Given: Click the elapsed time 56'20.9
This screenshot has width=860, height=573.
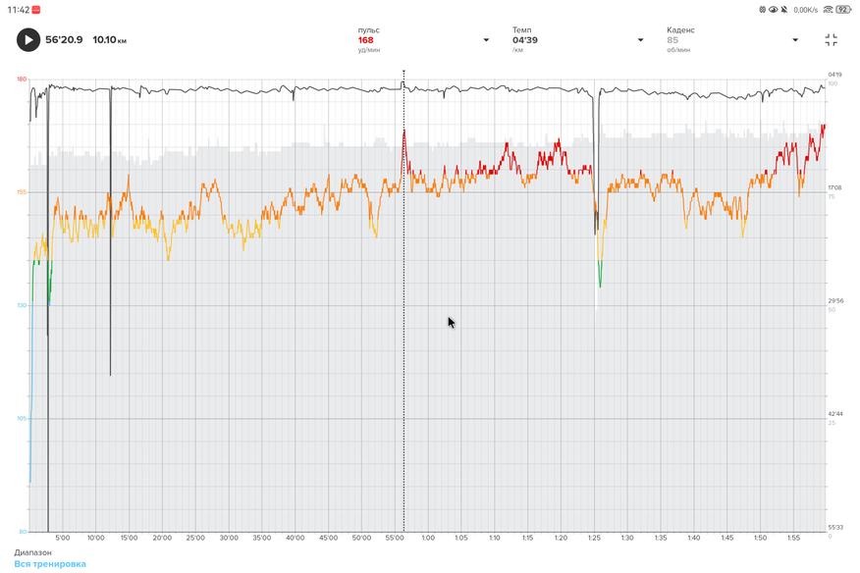Looking at the screenshot, I should pos(64,39).
